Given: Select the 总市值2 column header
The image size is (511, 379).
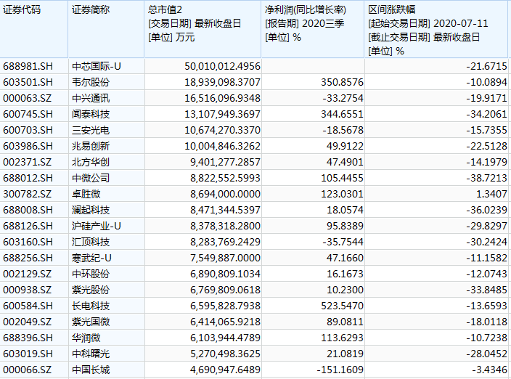Looking at the screenshot, I should (203, 29).
